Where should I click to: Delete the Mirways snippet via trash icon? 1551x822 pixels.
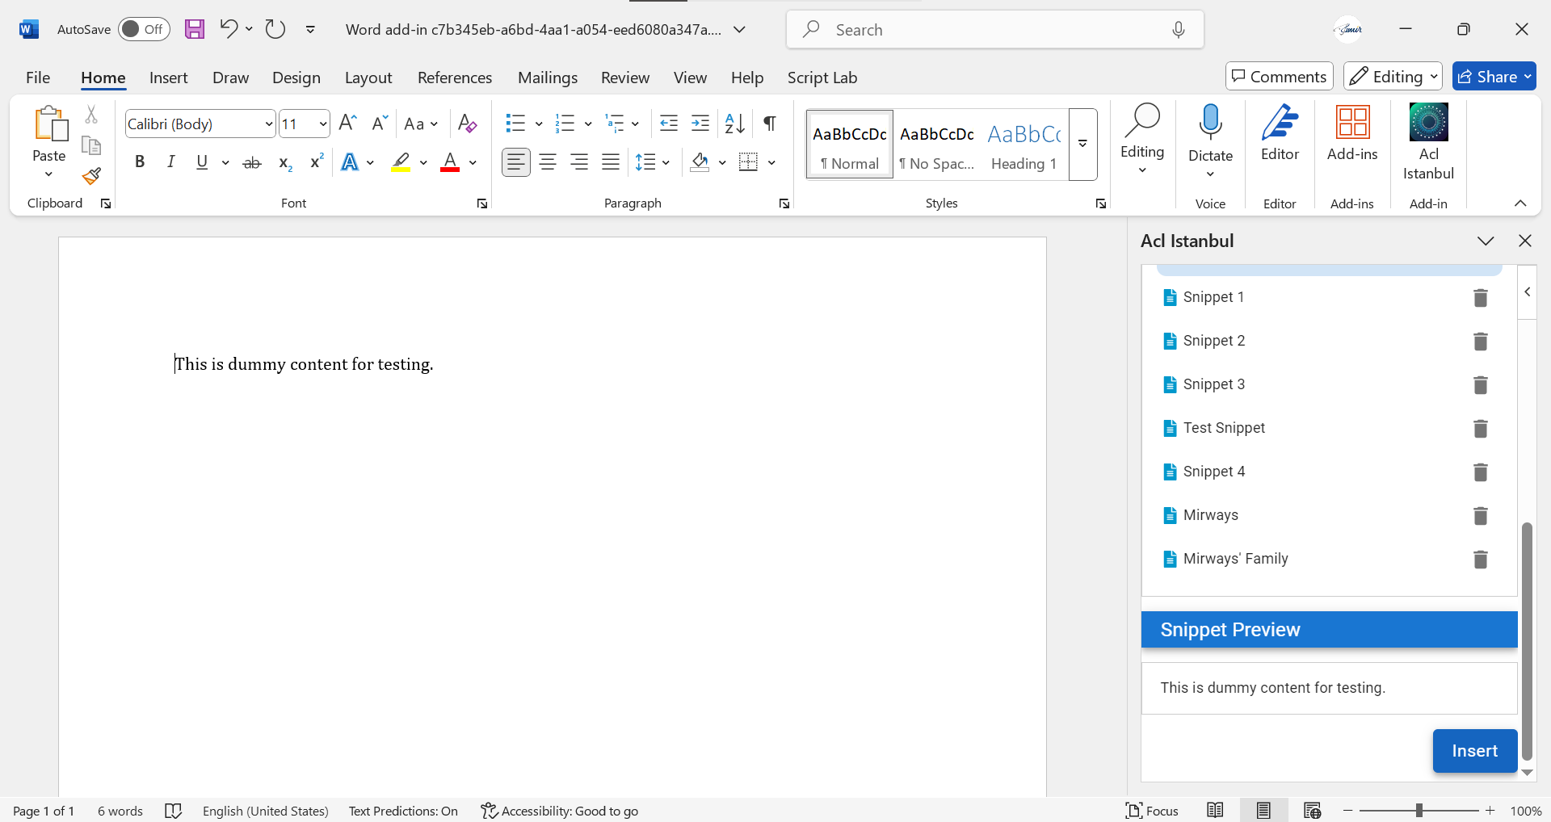tap(1480, 516)
